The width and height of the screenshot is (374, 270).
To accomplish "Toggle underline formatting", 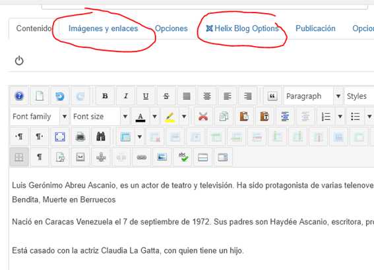I will (x=146, y=96).
